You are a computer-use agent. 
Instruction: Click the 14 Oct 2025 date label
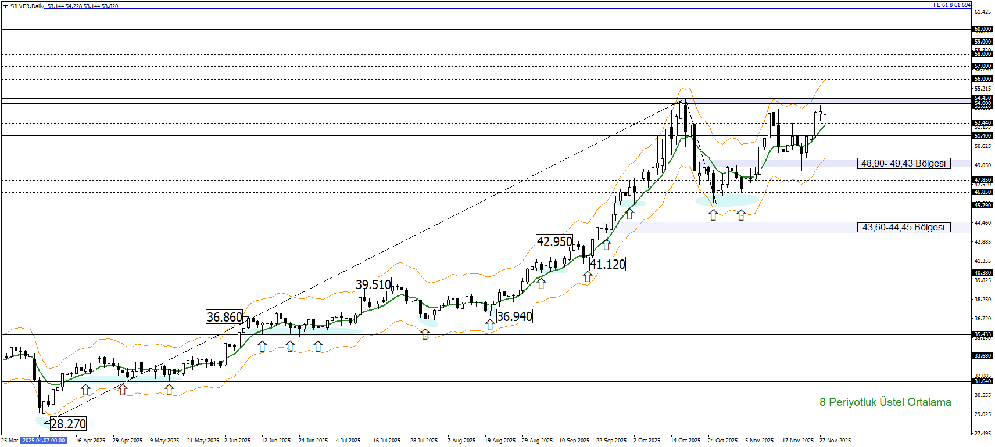pyautogui.click(x=685, y=441)
